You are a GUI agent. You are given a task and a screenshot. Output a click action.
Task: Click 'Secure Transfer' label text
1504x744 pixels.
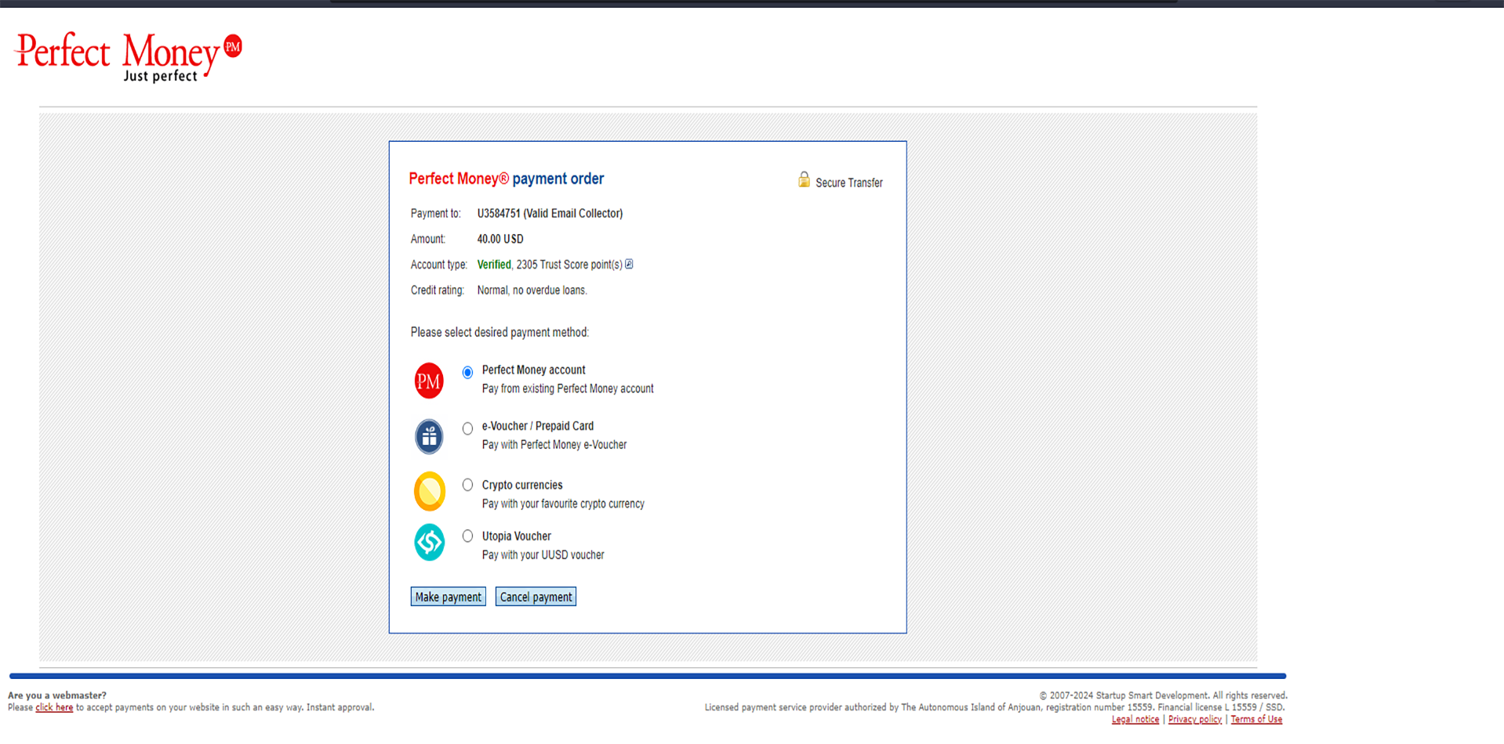coord(849,182)
